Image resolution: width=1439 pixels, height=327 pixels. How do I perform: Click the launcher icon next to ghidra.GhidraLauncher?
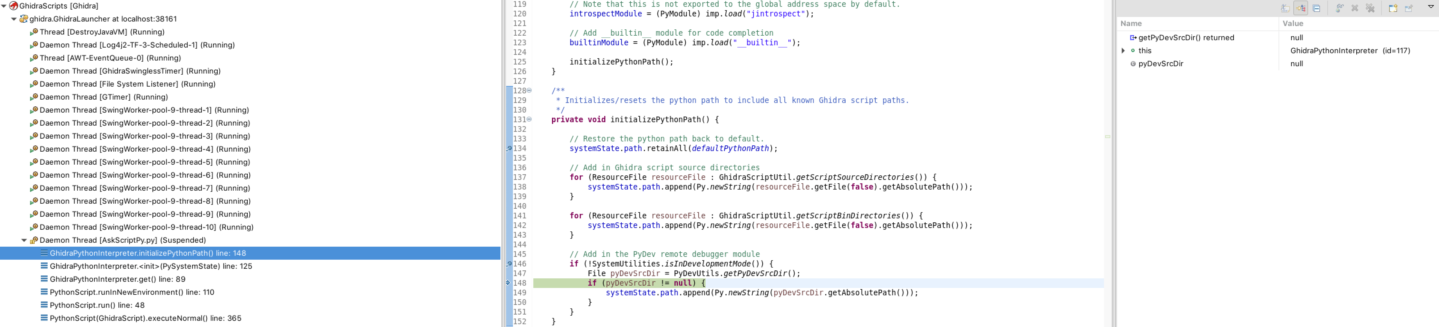pos(24,18)
